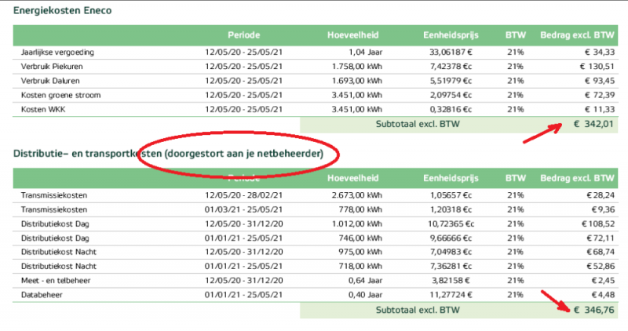
Task: Select the 'Energiekosten Eneco' section heading
Action: pos(62,11)
